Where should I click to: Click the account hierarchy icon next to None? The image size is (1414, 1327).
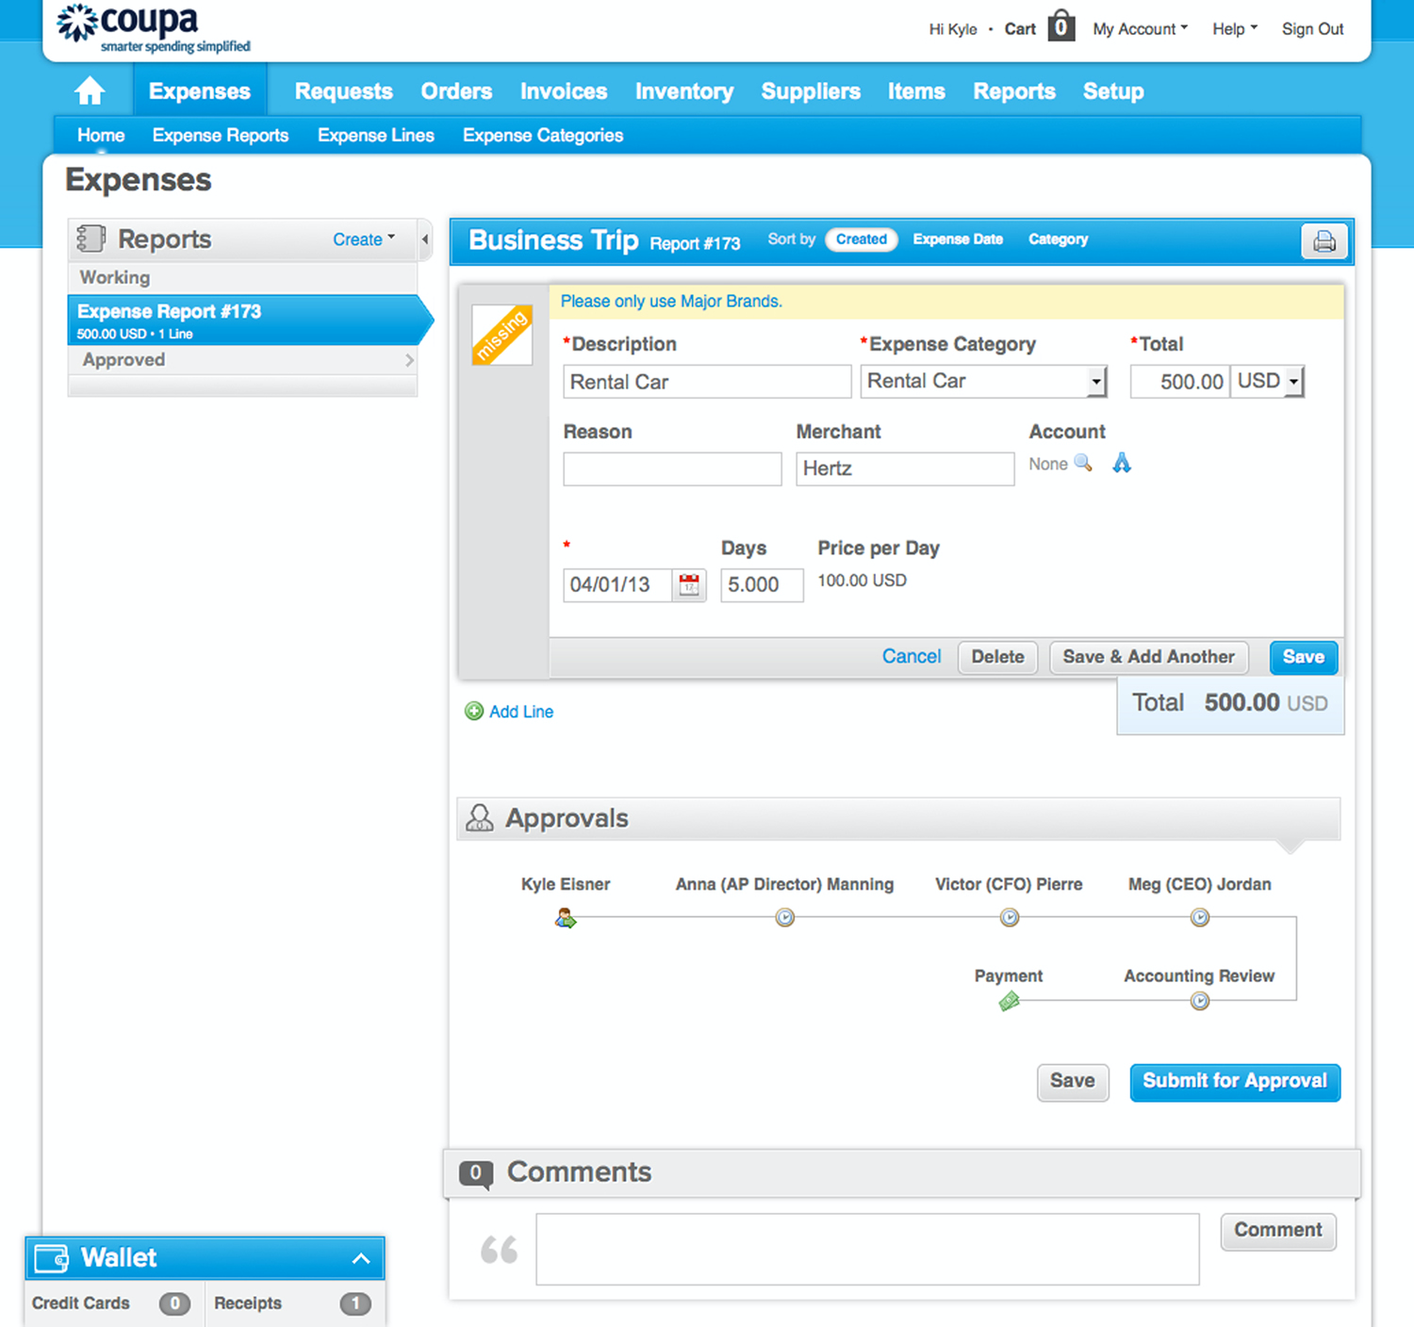click(1121, 463)
